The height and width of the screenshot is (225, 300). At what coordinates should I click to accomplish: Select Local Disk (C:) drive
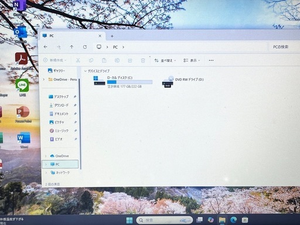[123, 81]
